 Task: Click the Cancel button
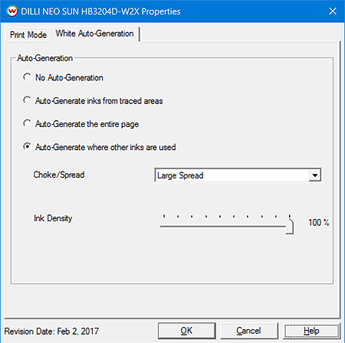(249, 331)
